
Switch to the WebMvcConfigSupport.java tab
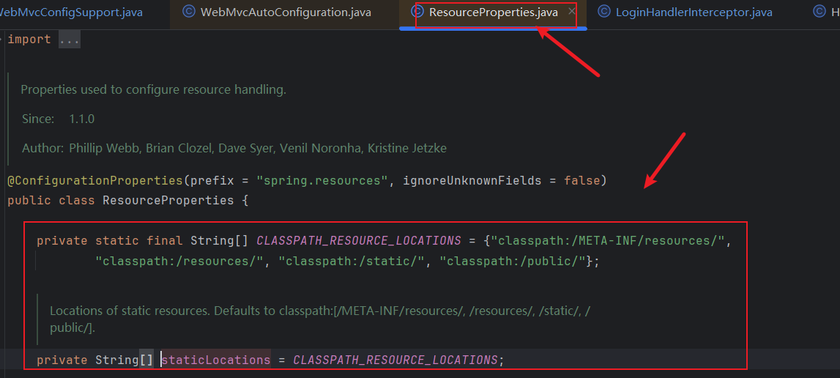[x=70, y=12]
